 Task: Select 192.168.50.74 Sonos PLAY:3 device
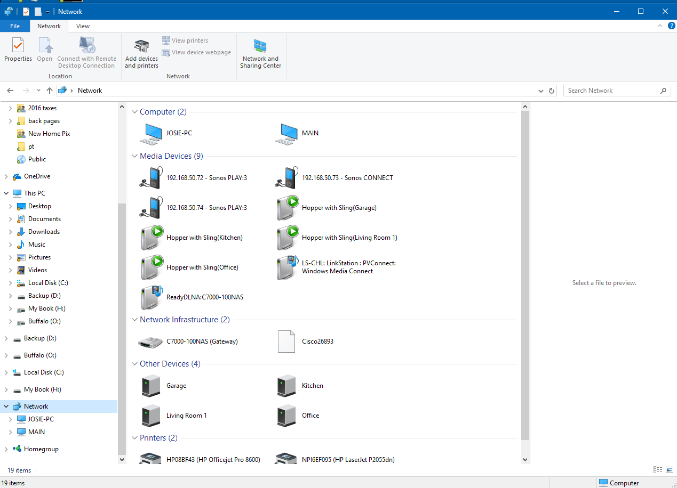point(193,208)
